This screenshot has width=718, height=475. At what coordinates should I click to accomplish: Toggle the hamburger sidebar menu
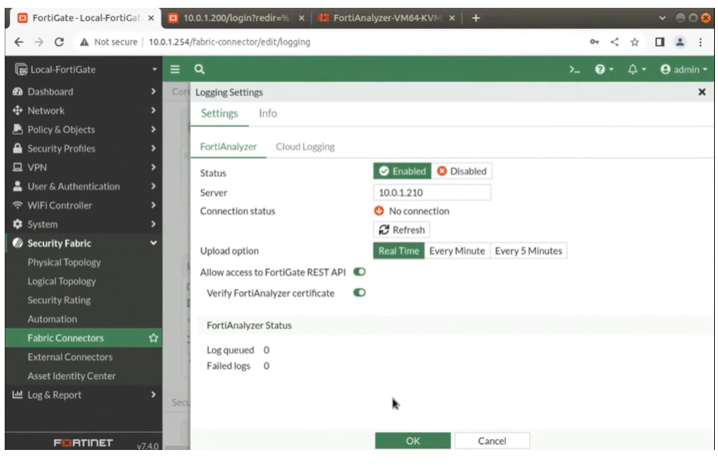pyautogui.click(x=175, y=70)
